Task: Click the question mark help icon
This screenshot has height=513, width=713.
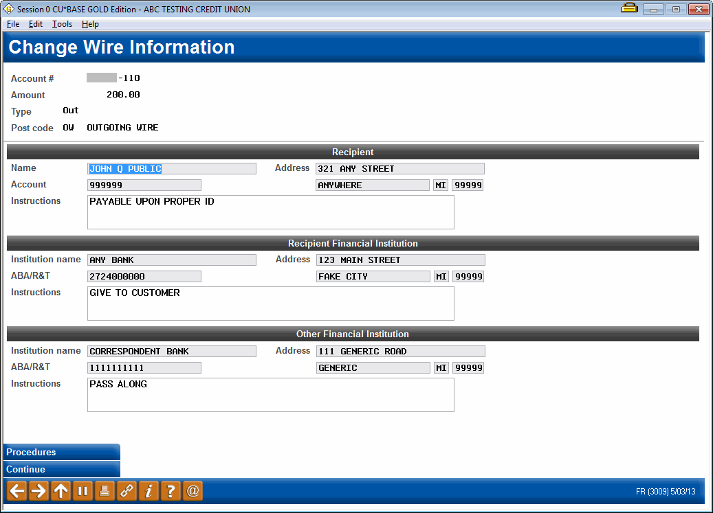Action: 170,491
